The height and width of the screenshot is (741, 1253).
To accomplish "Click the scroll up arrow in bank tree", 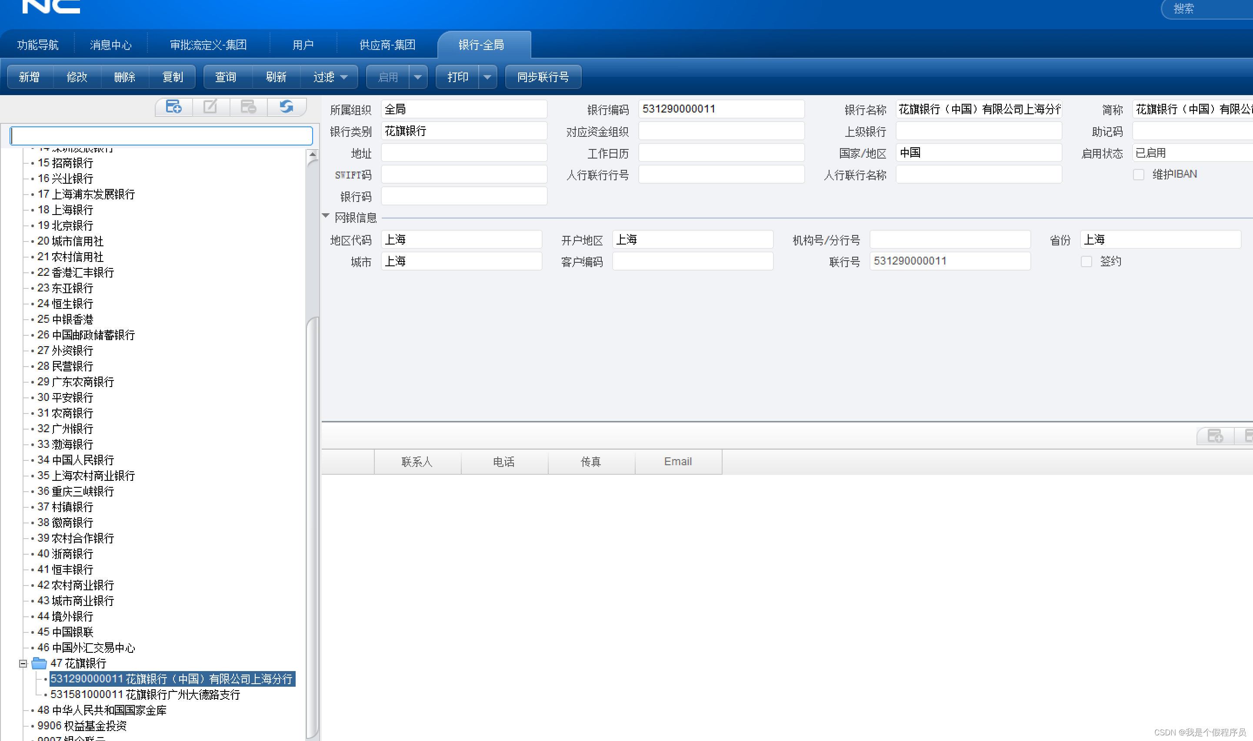I will [x=312, y=155].
